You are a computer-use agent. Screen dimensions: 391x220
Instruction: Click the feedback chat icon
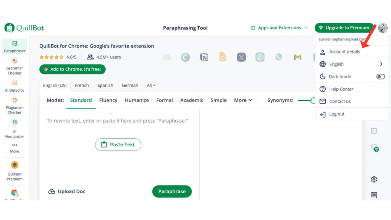(374, 195)
